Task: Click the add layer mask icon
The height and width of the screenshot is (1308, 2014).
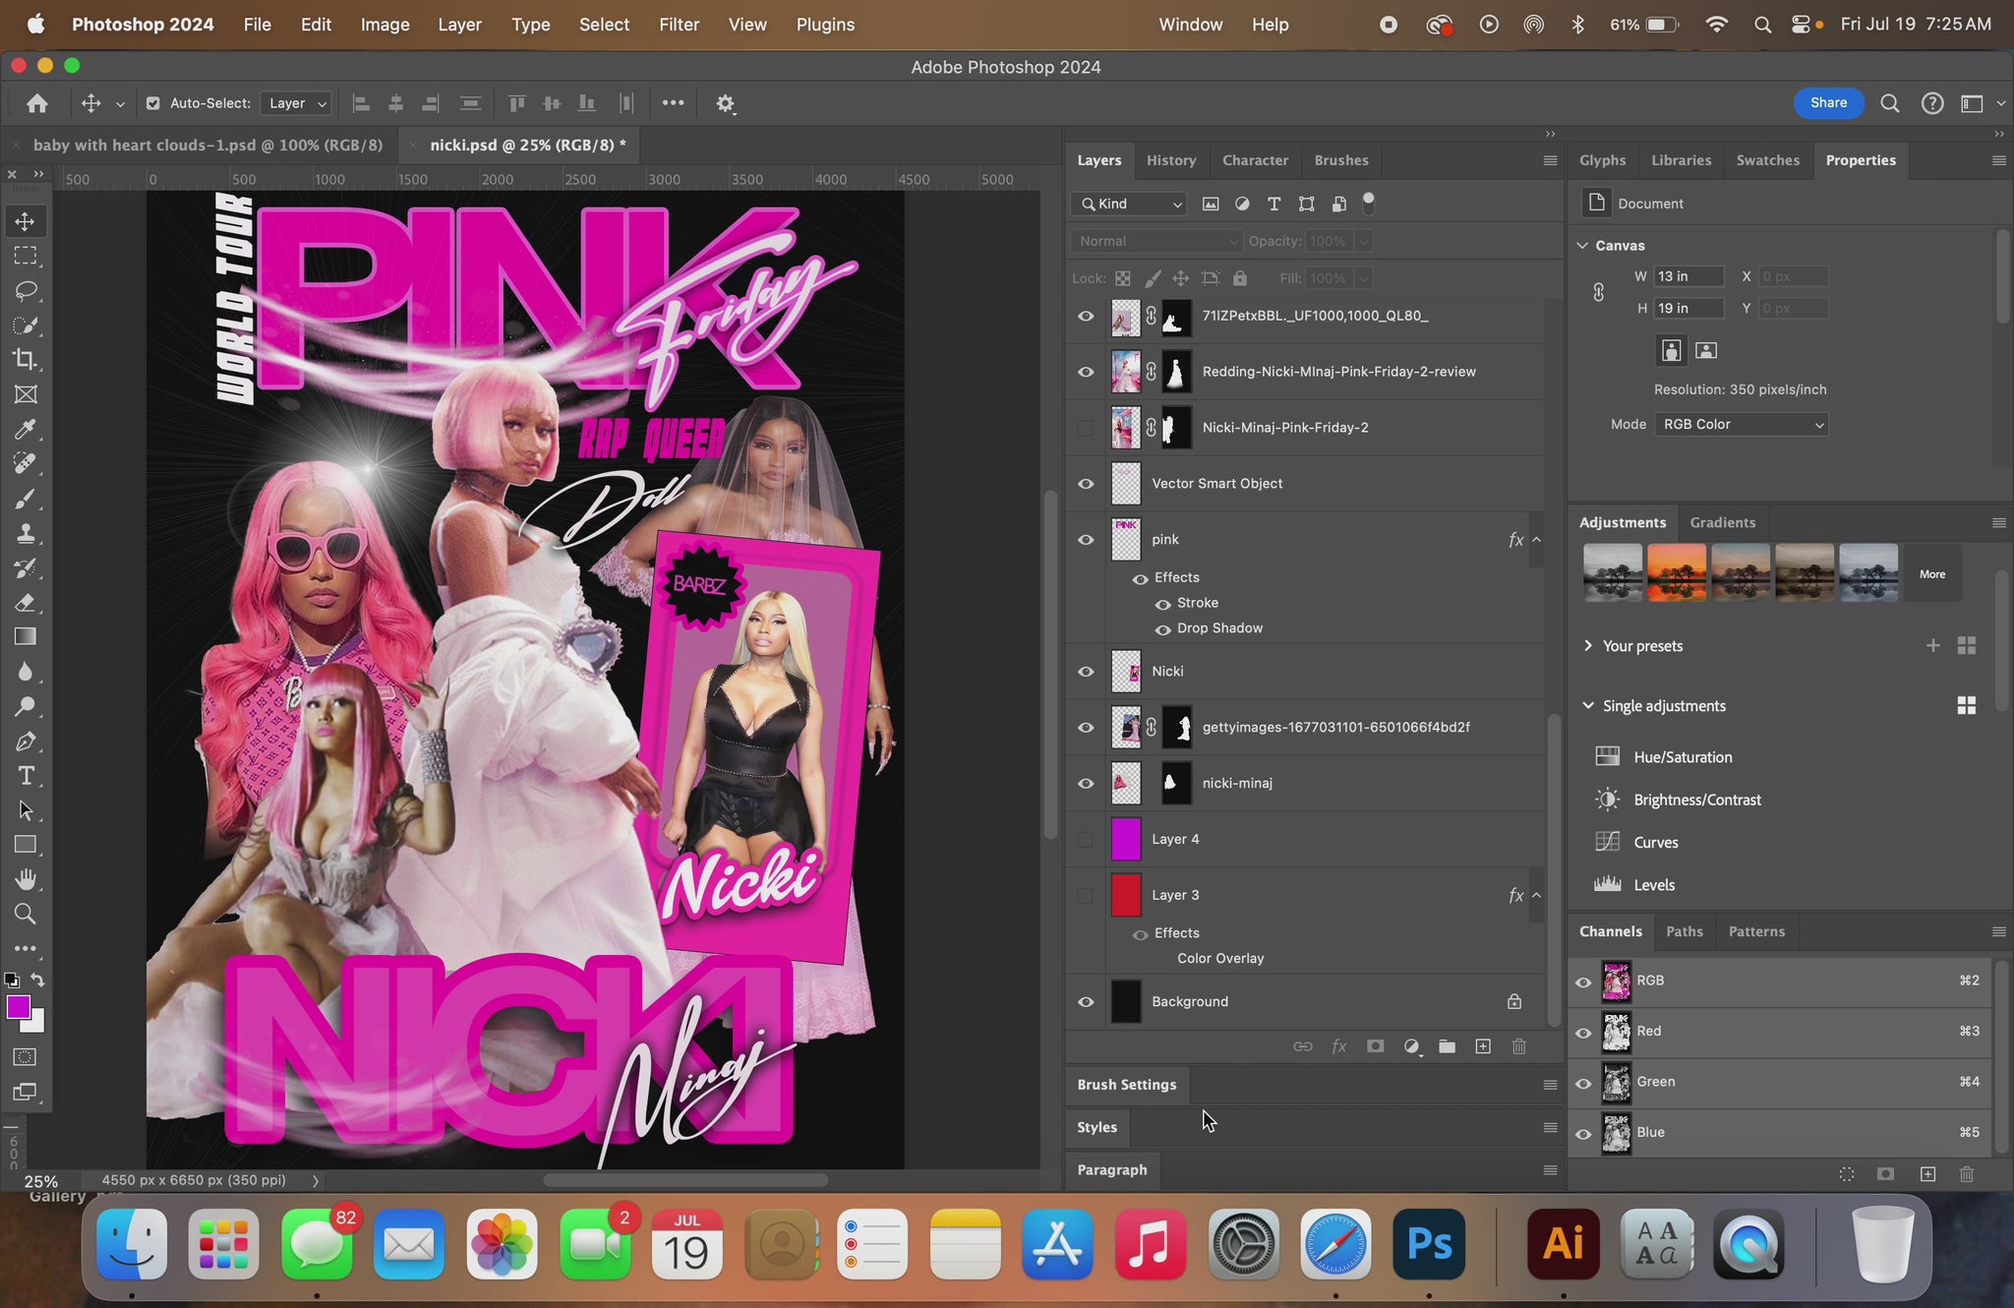Action: click(x=1376, y=1046)
